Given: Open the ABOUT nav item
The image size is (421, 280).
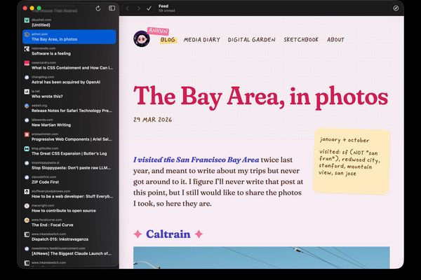Looking at the screenshot, I should point(335,40).
